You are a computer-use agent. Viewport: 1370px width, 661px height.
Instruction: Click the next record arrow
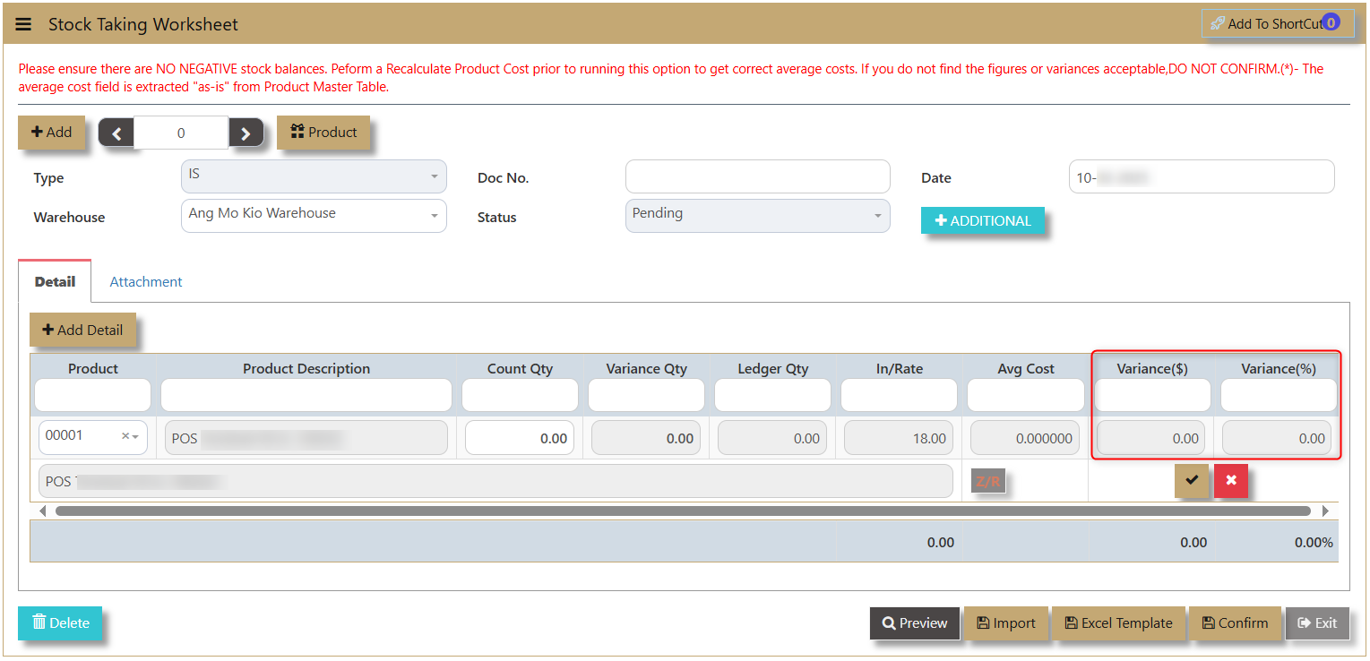click(x=246, y=133)
